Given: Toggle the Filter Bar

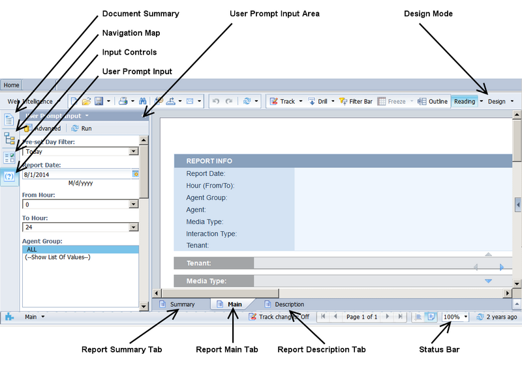Looking at the screenshot, I should (x=356, y=102).
